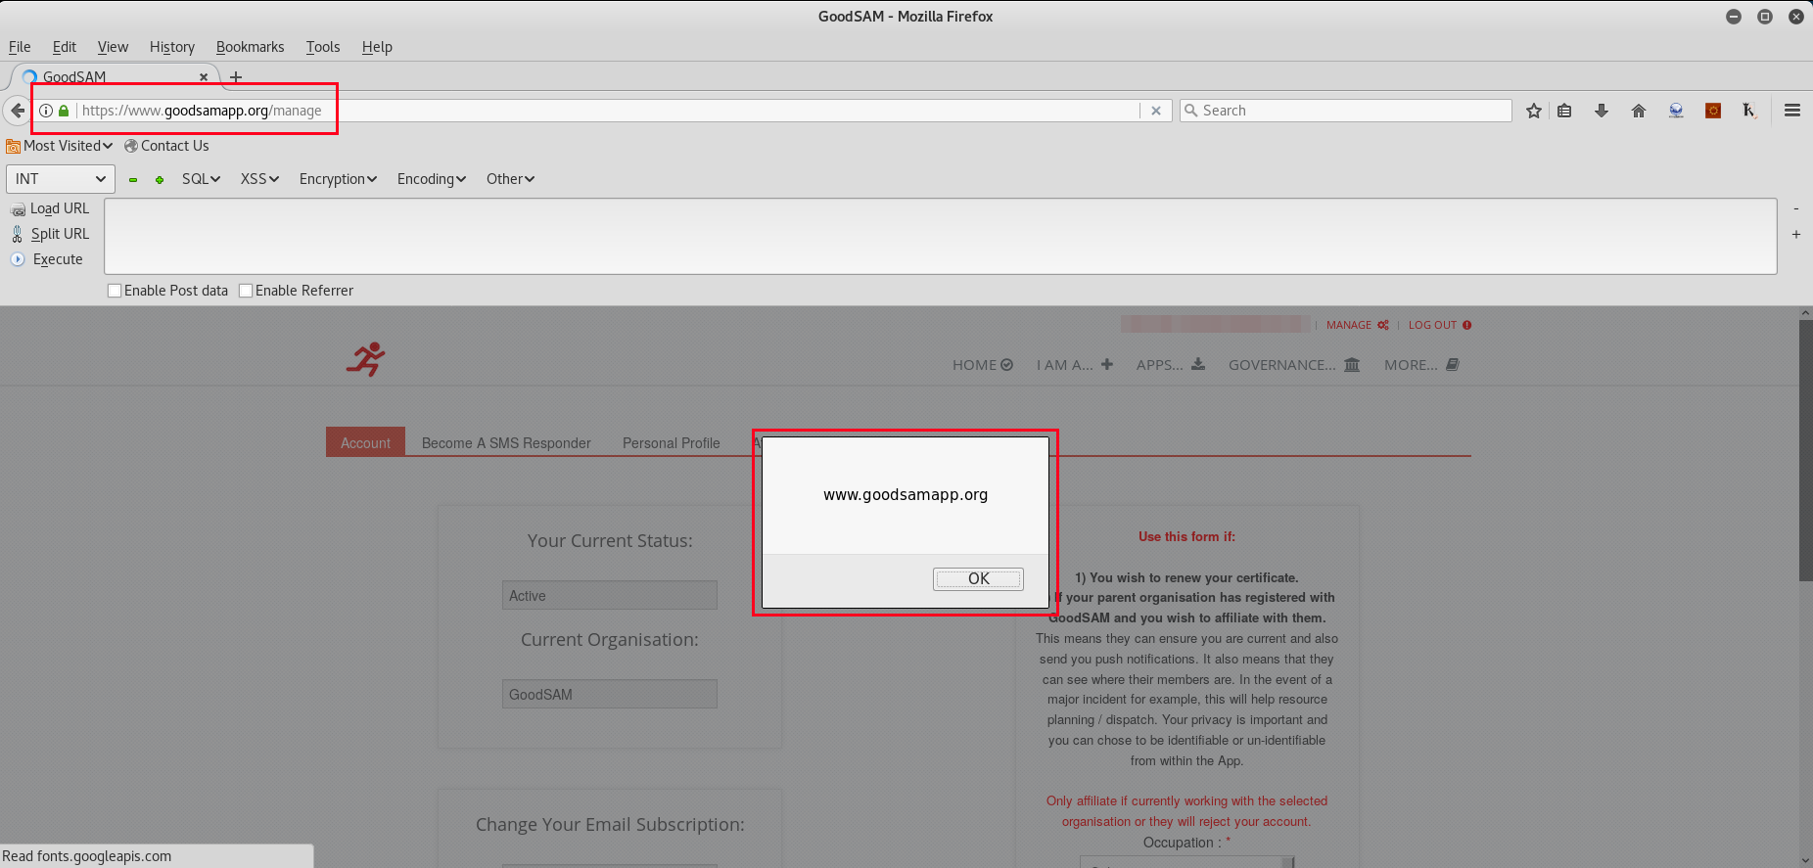Open the Firefox hamburger menu
Screen dimensions: 1813x868
[1792, 111]
